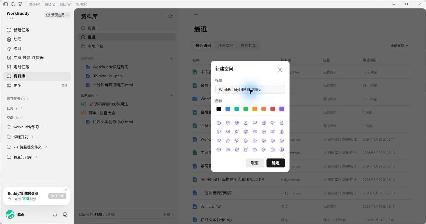Click the 搜索 search box in 资料库
This screenshot has height=224, width=426.
coord(127,28)
